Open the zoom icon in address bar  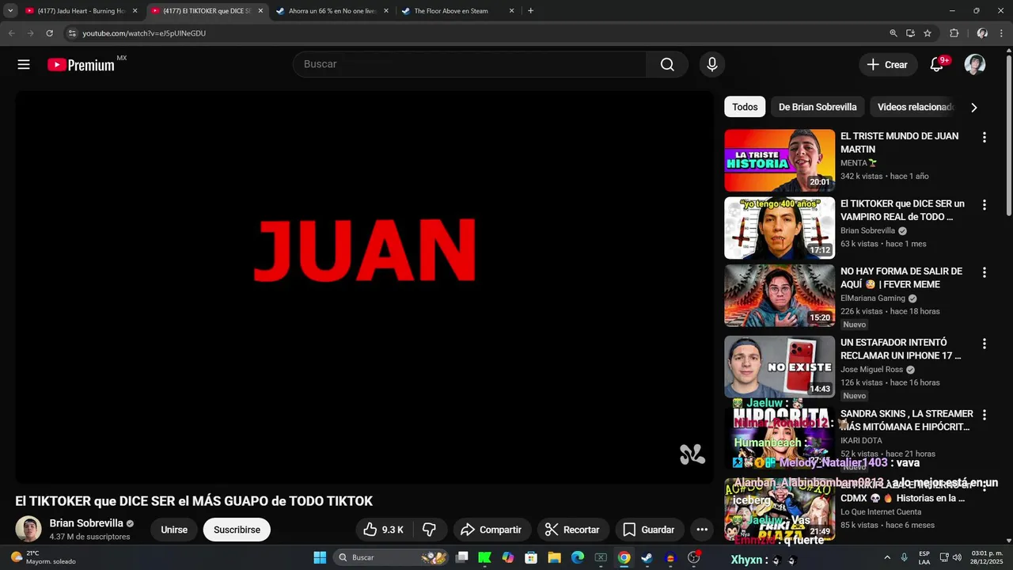[893, 33]
